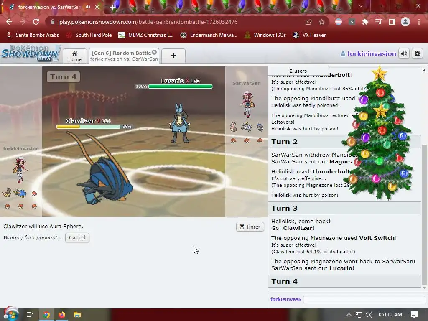Bookmark this page with the star
This screenshot has height=321, width=428.
click(322, 22)
